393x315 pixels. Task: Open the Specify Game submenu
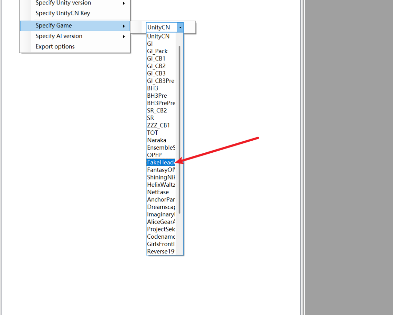tap(75, 26)
